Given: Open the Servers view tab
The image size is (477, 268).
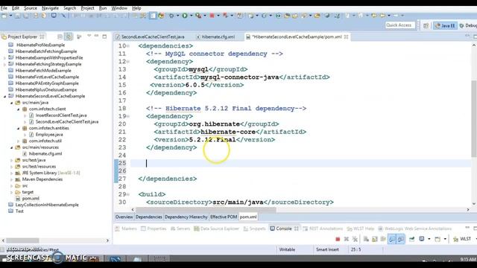Looking at the screenshot, I should tap(180, 229).
